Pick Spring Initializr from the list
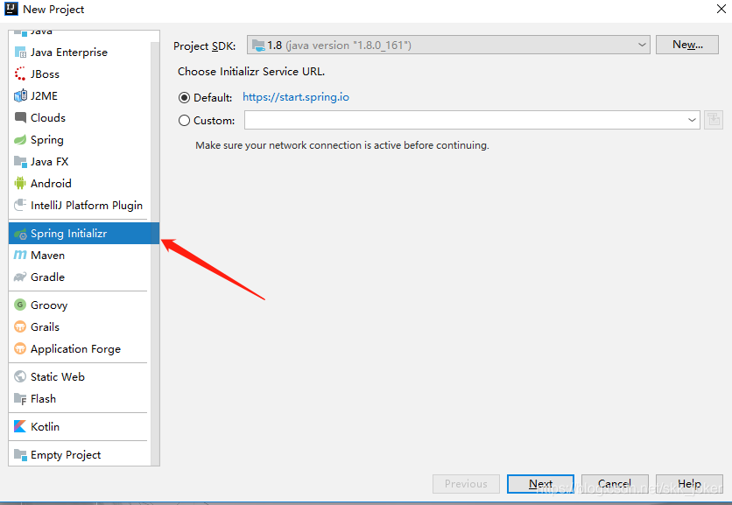This screenshot has width=732, height=505. [84, 234]
